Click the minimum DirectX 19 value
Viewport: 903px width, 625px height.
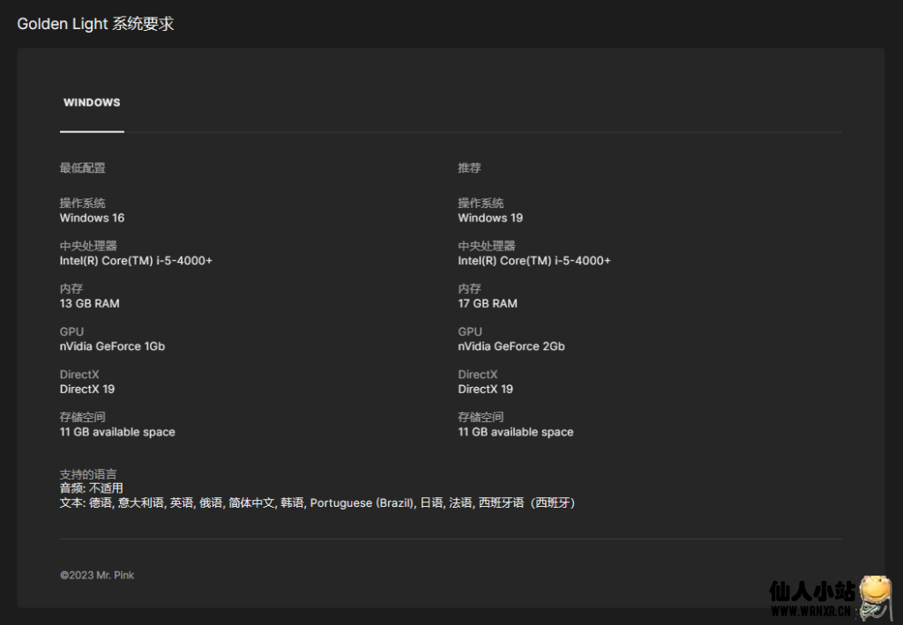click(x=87, y=389)
